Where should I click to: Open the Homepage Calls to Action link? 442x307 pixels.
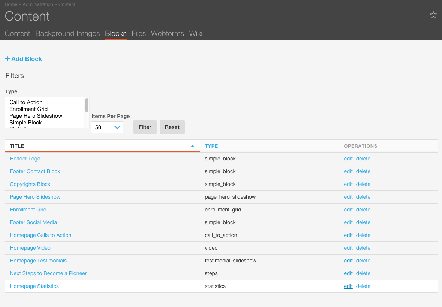[x=40, y=235]
